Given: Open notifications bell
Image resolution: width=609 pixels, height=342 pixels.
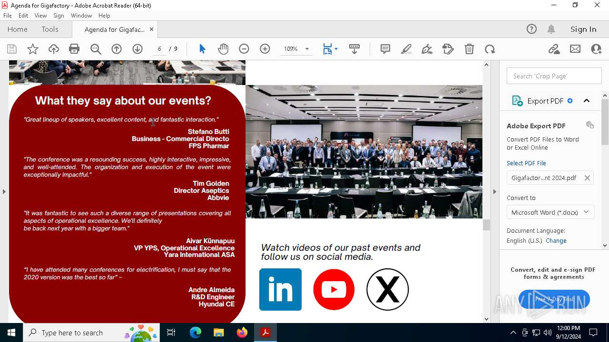Looking at the screenshot, I should (x=551, y=29).
